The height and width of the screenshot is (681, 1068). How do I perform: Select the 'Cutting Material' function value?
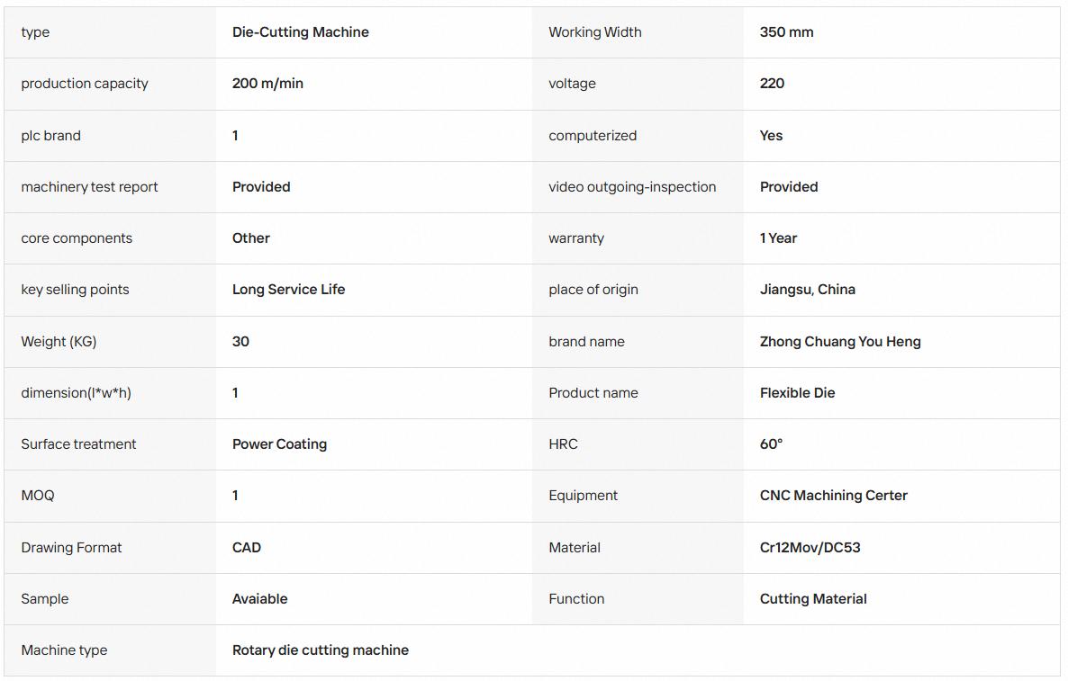coord(813,598)
